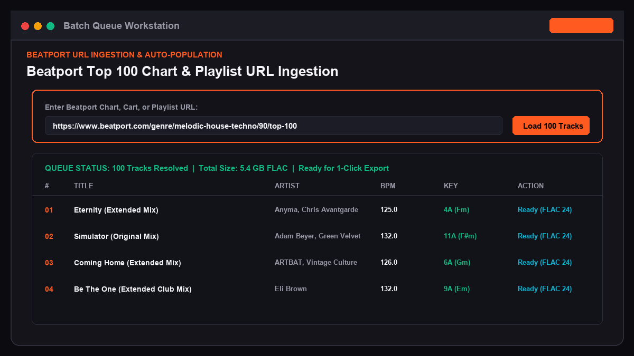634x356 pixels.
Task: Click track number 03
Action: pyautogui.click(x=49, y=263)
